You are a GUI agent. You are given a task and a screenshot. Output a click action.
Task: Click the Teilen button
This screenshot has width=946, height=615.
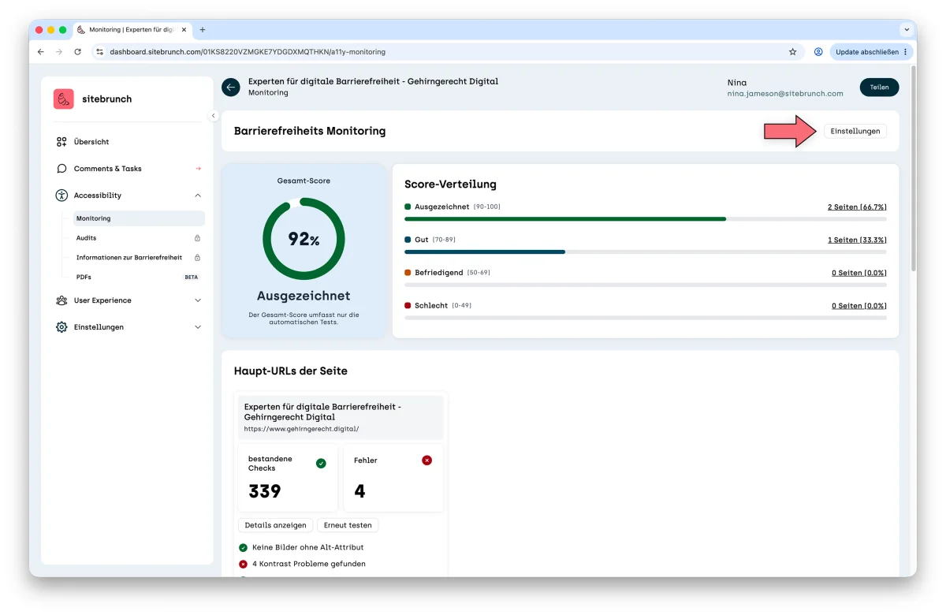(879, 88)
